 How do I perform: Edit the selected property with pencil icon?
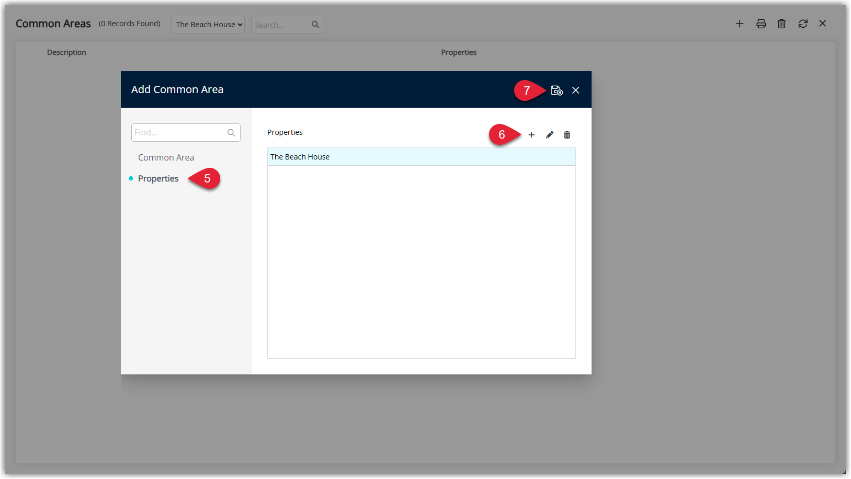(x=550, y=135)
